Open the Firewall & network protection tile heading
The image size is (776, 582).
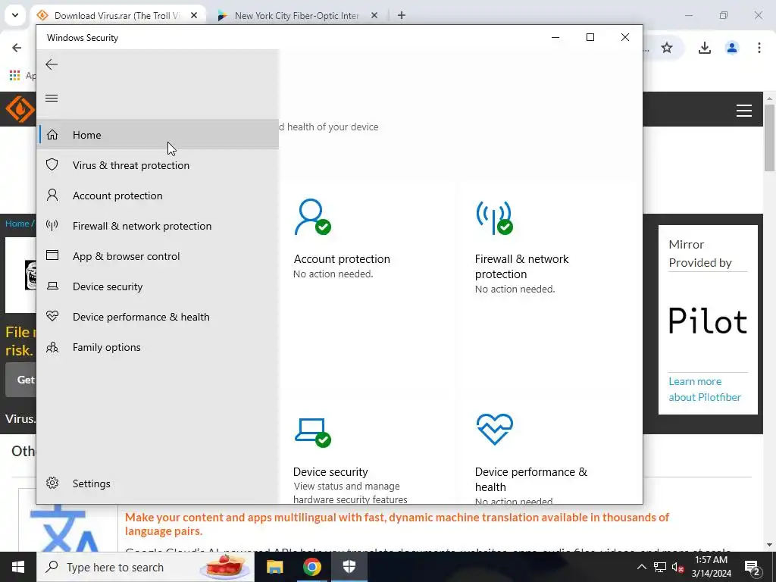(x=521, y=266)
